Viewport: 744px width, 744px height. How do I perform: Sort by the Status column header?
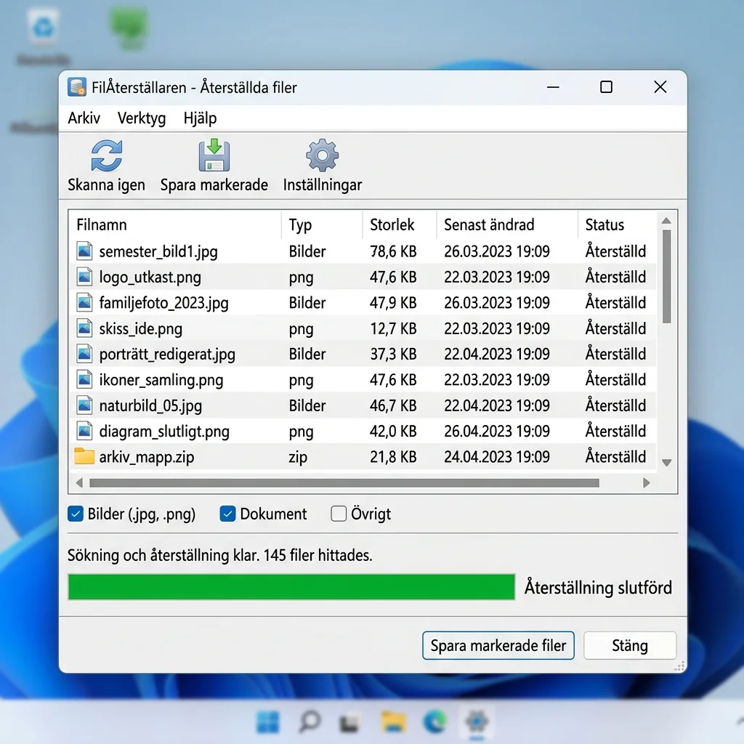[x=618, y=225]
